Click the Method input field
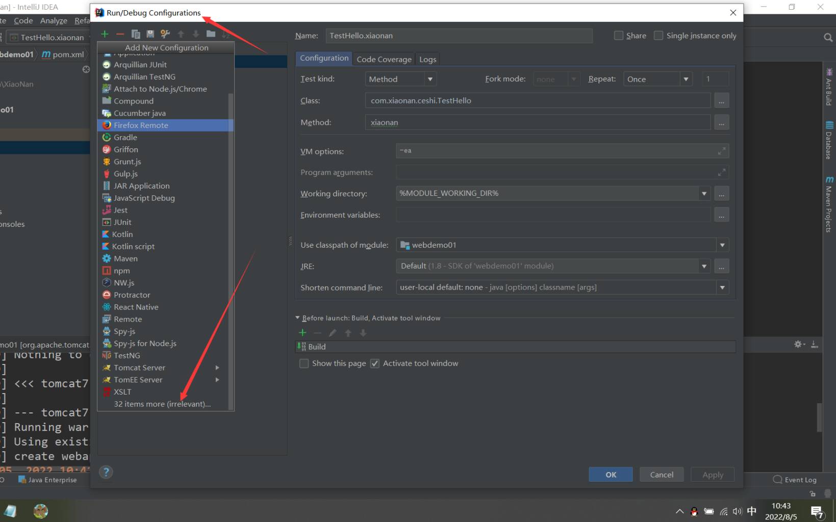The height and width of the screenshot is (522, 836). pyautogui.click(x=538, y=122)
